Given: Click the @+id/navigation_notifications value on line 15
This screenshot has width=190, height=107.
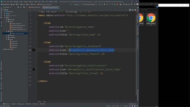Looking at the screenshot, I should point(85,66).
